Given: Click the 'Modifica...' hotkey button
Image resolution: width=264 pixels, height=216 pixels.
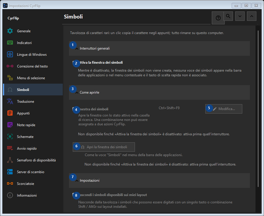Looking at the screenshot, I should coord(224,109).
